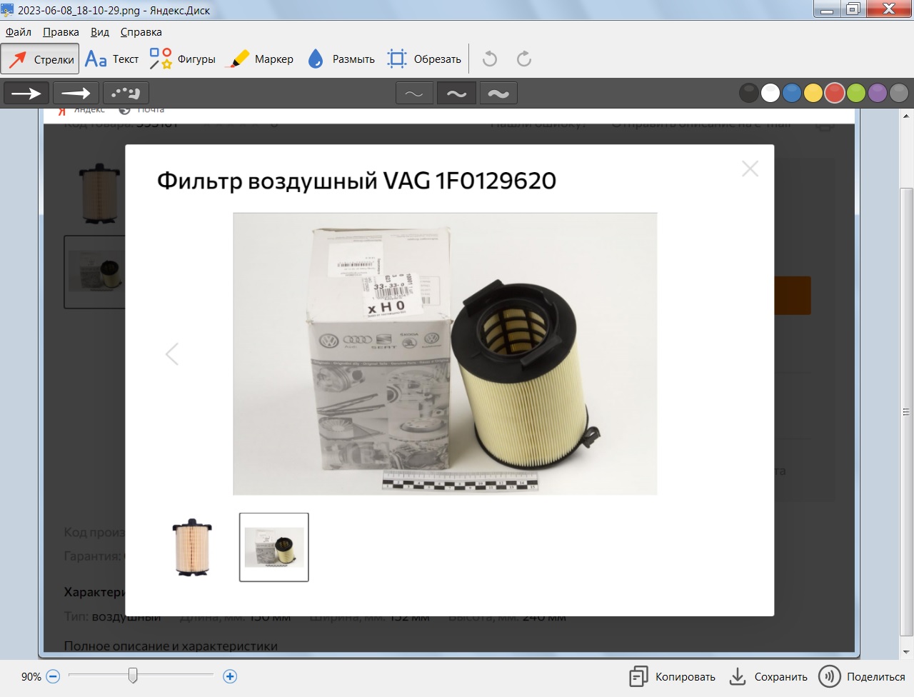Viewport: 914px width, 697px height.
Task: Click the vertical scrollbar thumb
Action: click(x=907, y=412)
